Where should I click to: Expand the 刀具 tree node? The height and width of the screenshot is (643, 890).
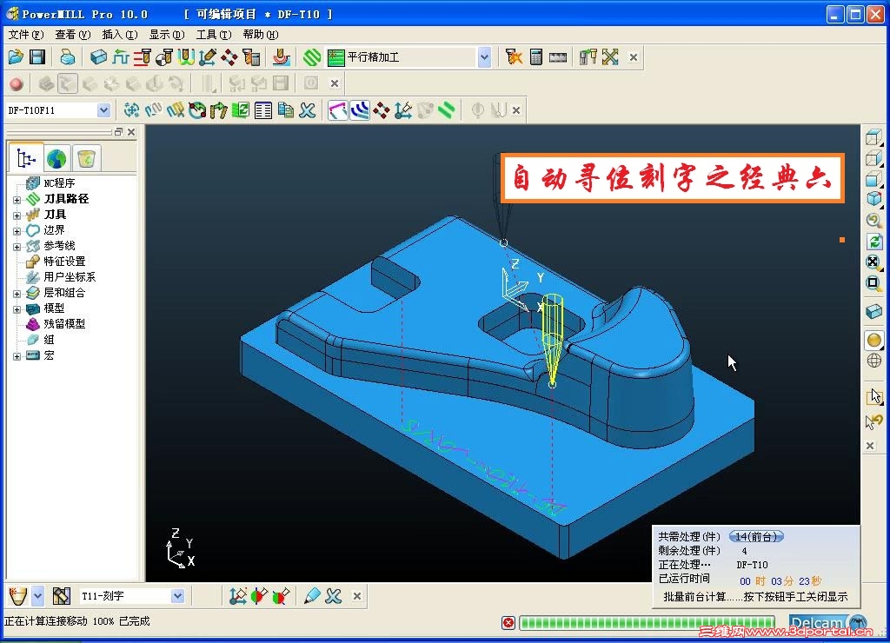click(x=17, y=215)
